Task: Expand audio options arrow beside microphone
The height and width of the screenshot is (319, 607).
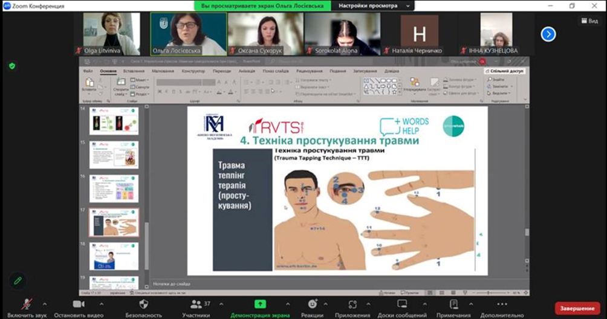Action: pos(43,303)
